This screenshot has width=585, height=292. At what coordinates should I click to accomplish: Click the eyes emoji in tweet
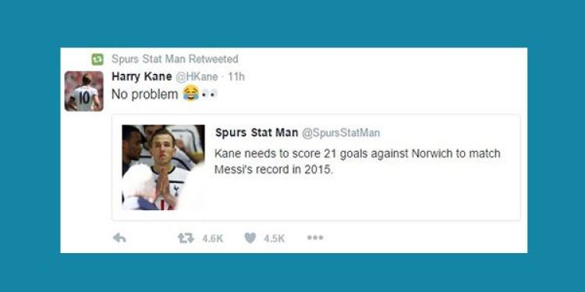[x=209, y=94]
